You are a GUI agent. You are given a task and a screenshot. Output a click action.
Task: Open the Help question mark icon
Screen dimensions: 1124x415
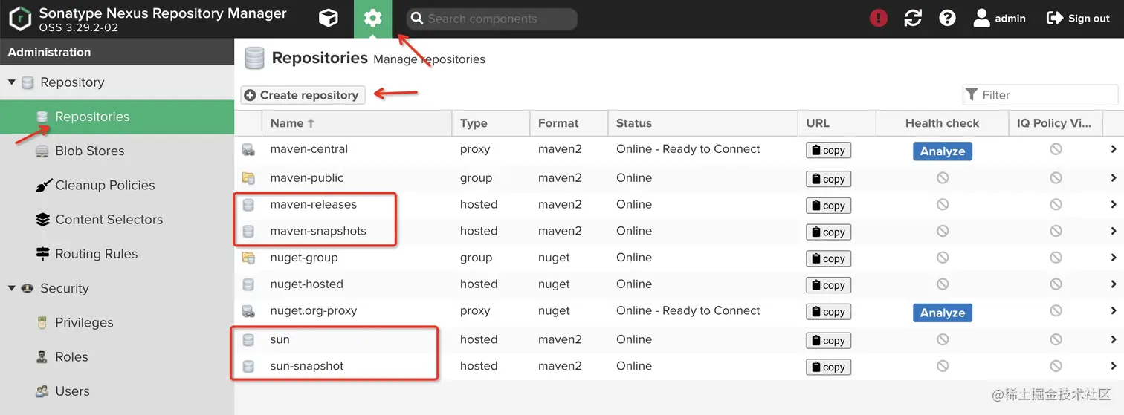coord(947,19)
